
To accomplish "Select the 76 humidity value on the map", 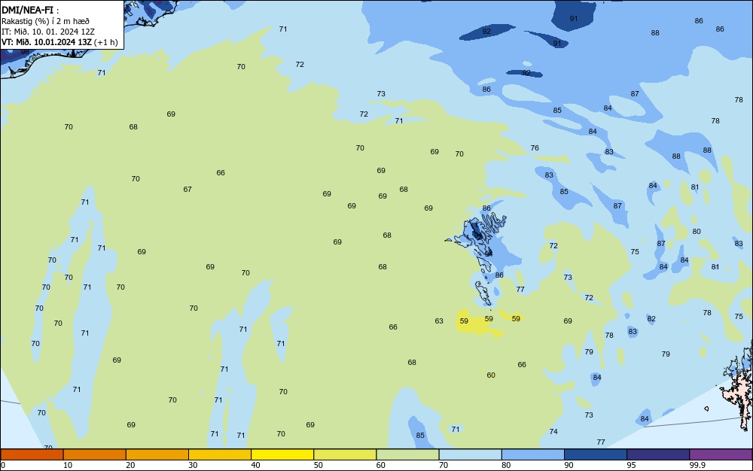I will [x=535, y=148].
